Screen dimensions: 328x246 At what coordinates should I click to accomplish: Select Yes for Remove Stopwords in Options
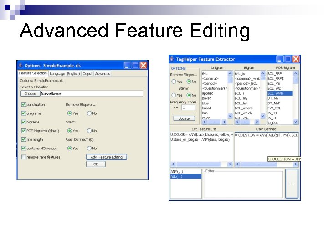coord(69,113)
